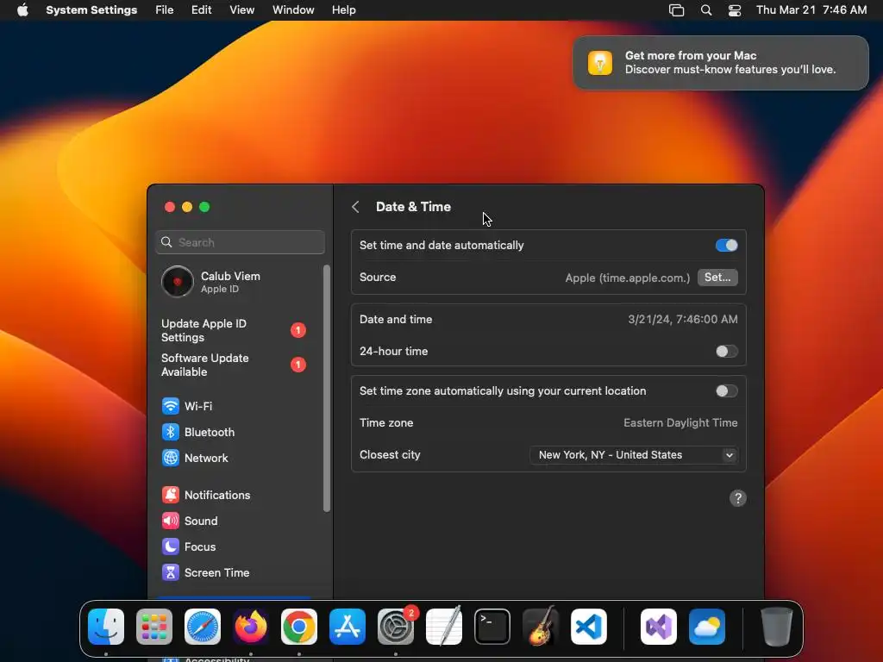
Task: Click the Calub Viem avatar
Action: (178, 282)
